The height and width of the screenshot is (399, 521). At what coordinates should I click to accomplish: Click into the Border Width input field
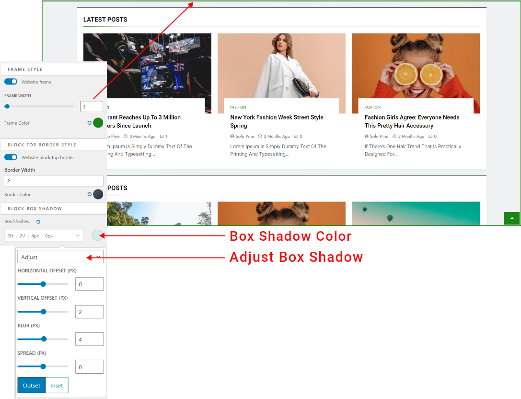54,181
